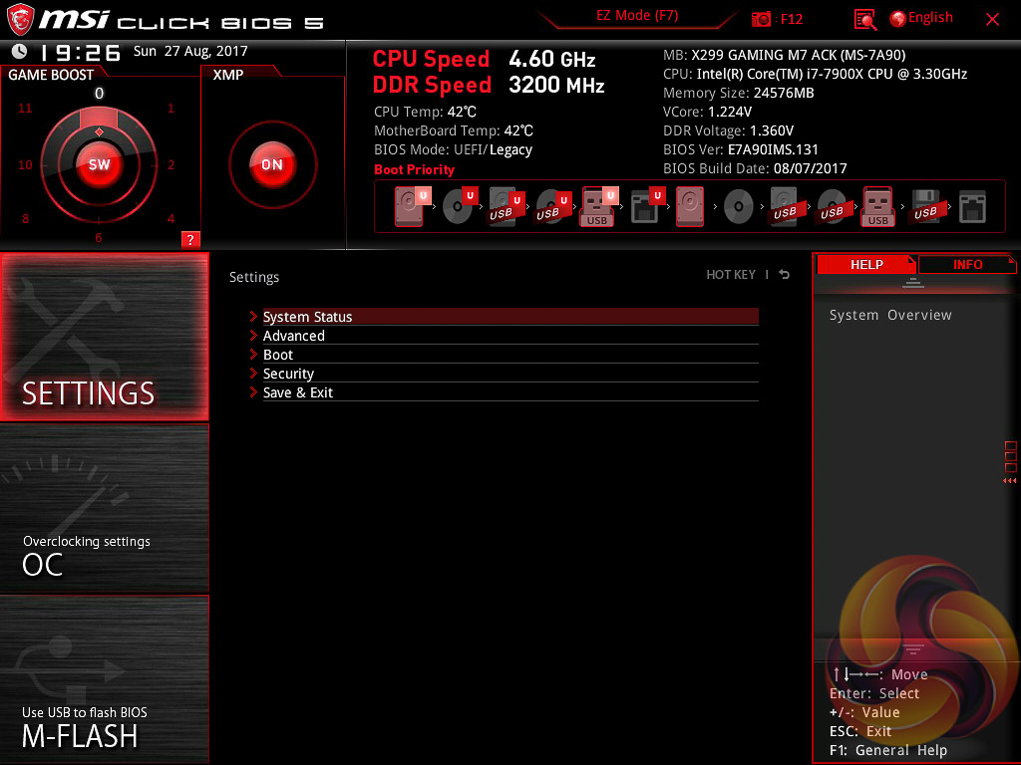Expand the Security chevron arrow
The width and height of the screenshot is (1021, 765).
[253, 374]
